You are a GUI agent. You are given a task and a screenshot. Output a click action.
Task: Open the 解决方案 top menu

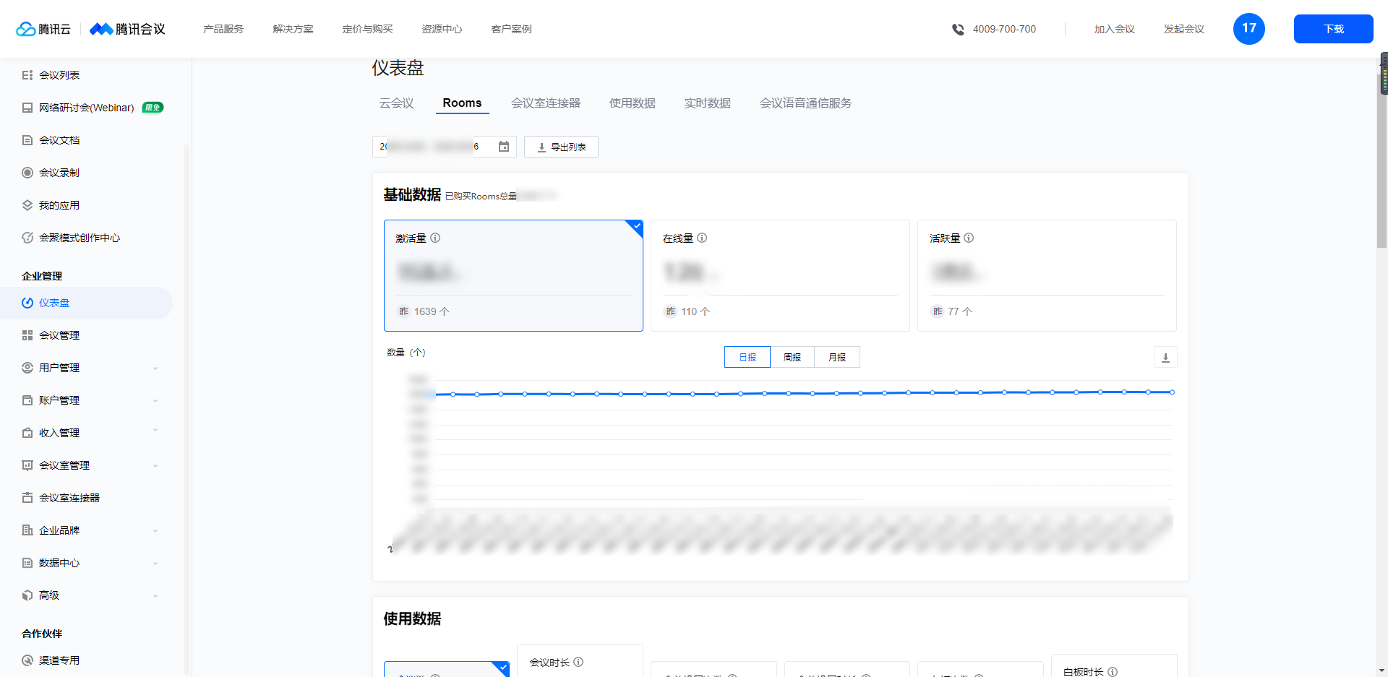point(293,29)
